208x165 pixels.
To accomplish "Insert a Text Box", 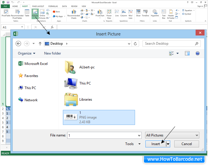I will [x=164, y=14].
